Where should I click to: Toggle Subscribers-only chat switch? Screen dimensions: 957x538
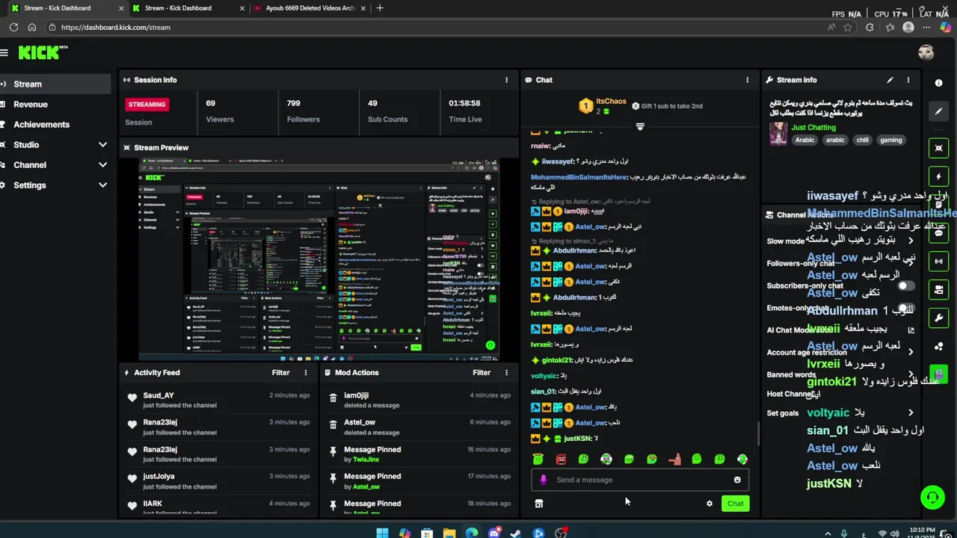tap(906, 285)
